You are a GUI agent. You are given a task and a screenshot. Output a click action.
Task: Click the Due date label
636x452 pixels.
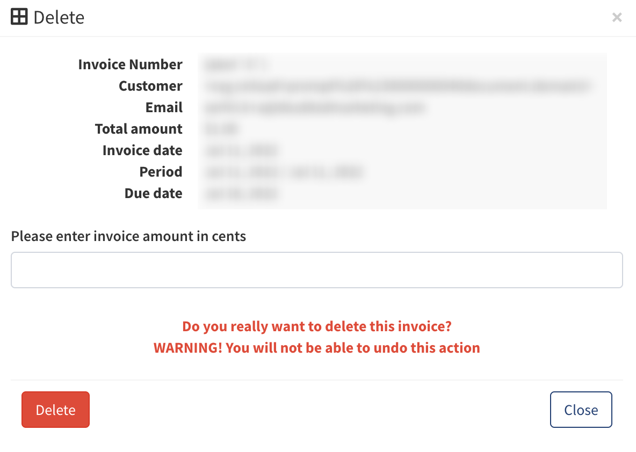point(153,193)
